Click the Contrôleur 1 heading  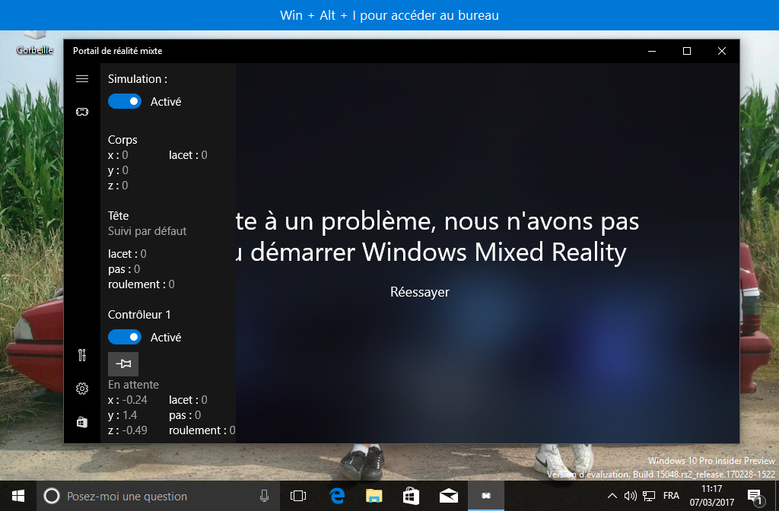139,315
